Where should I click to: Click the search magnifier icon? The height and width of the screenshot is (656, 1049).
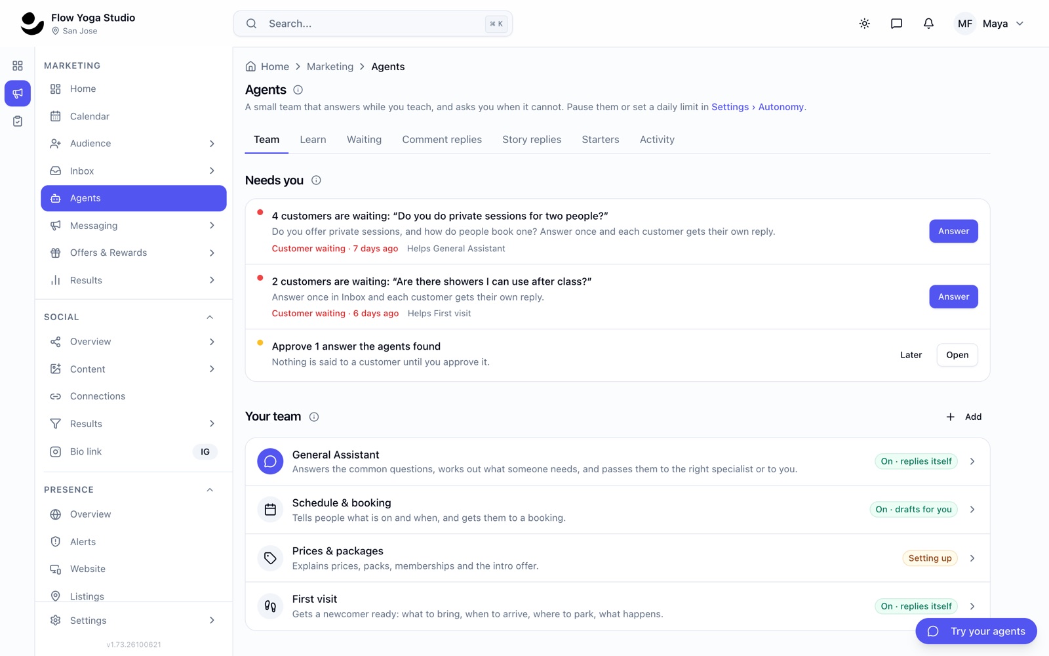point(251,24)
